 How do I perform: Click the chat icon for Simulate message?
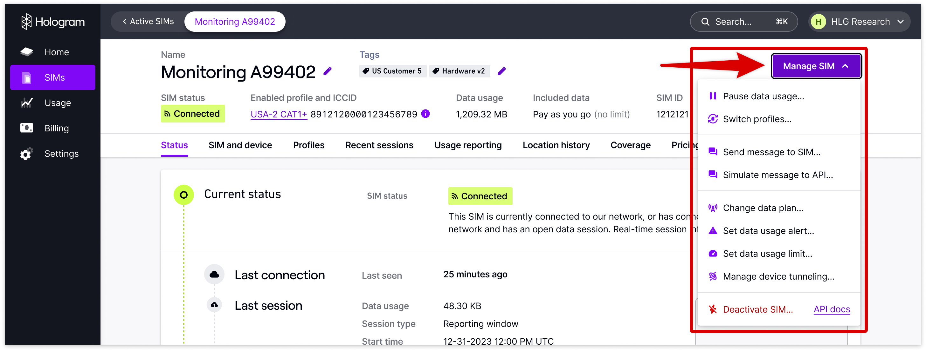click(x=713, y=175)
